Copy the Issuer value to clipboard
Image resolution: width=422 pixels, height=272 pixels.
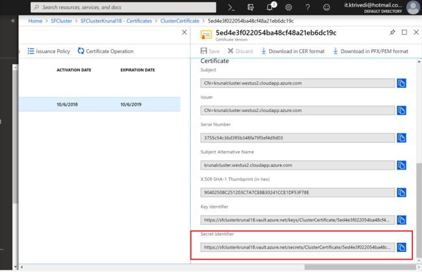401,111
